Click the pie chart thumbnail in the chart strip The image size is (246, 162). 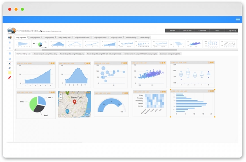(40, 44)
